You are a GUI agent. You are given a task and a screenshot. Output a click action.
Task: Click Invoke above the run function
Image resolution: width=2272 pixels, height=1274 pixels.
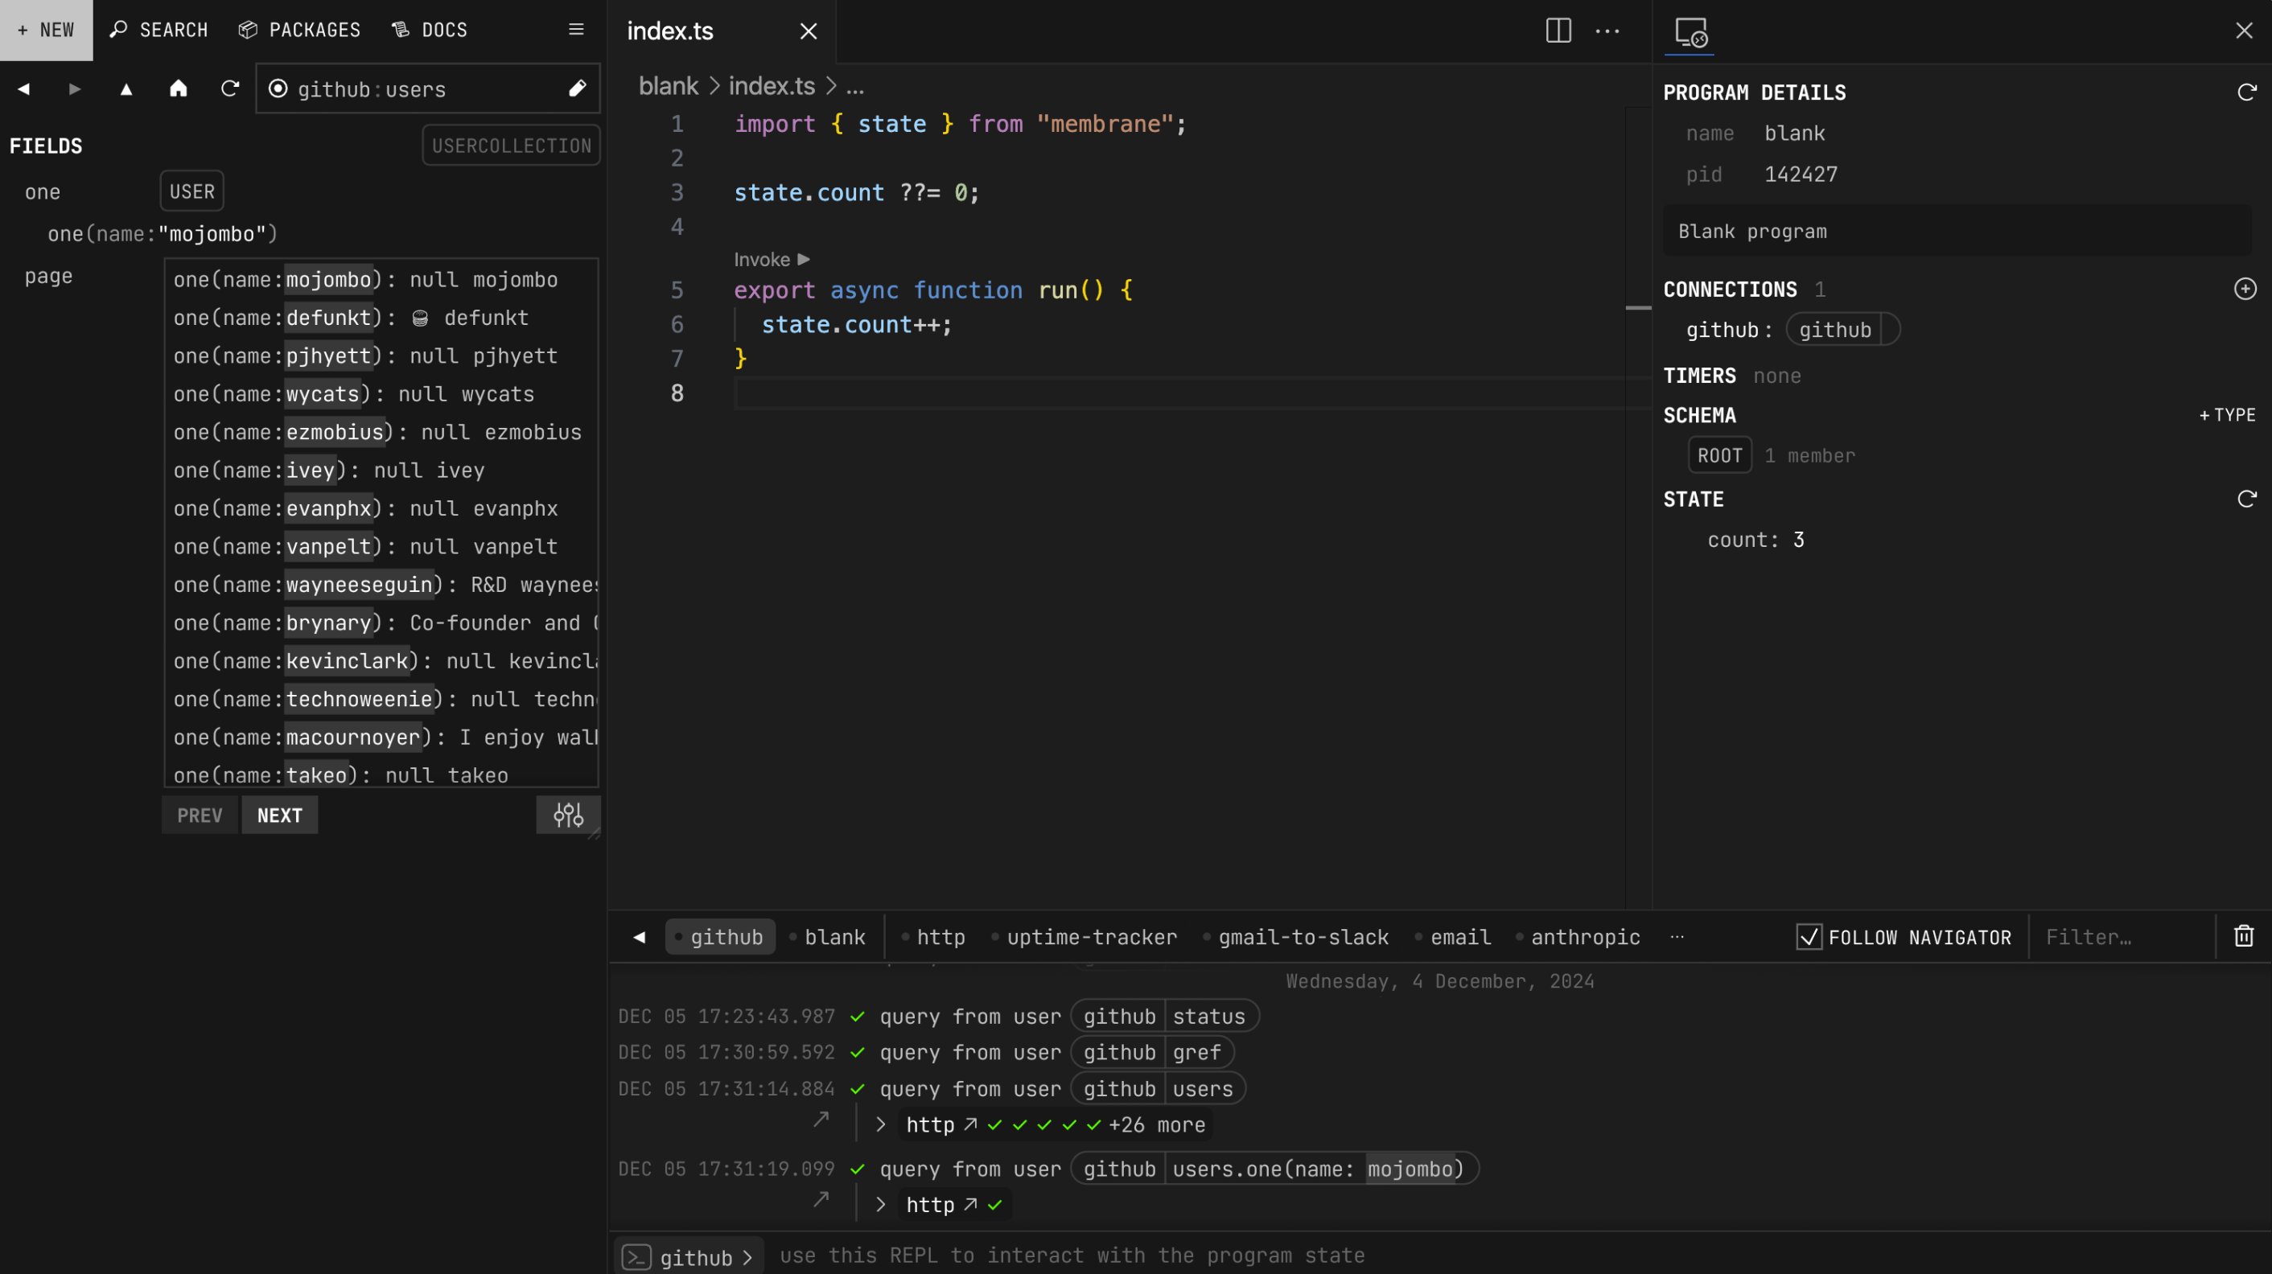point(772,259)
